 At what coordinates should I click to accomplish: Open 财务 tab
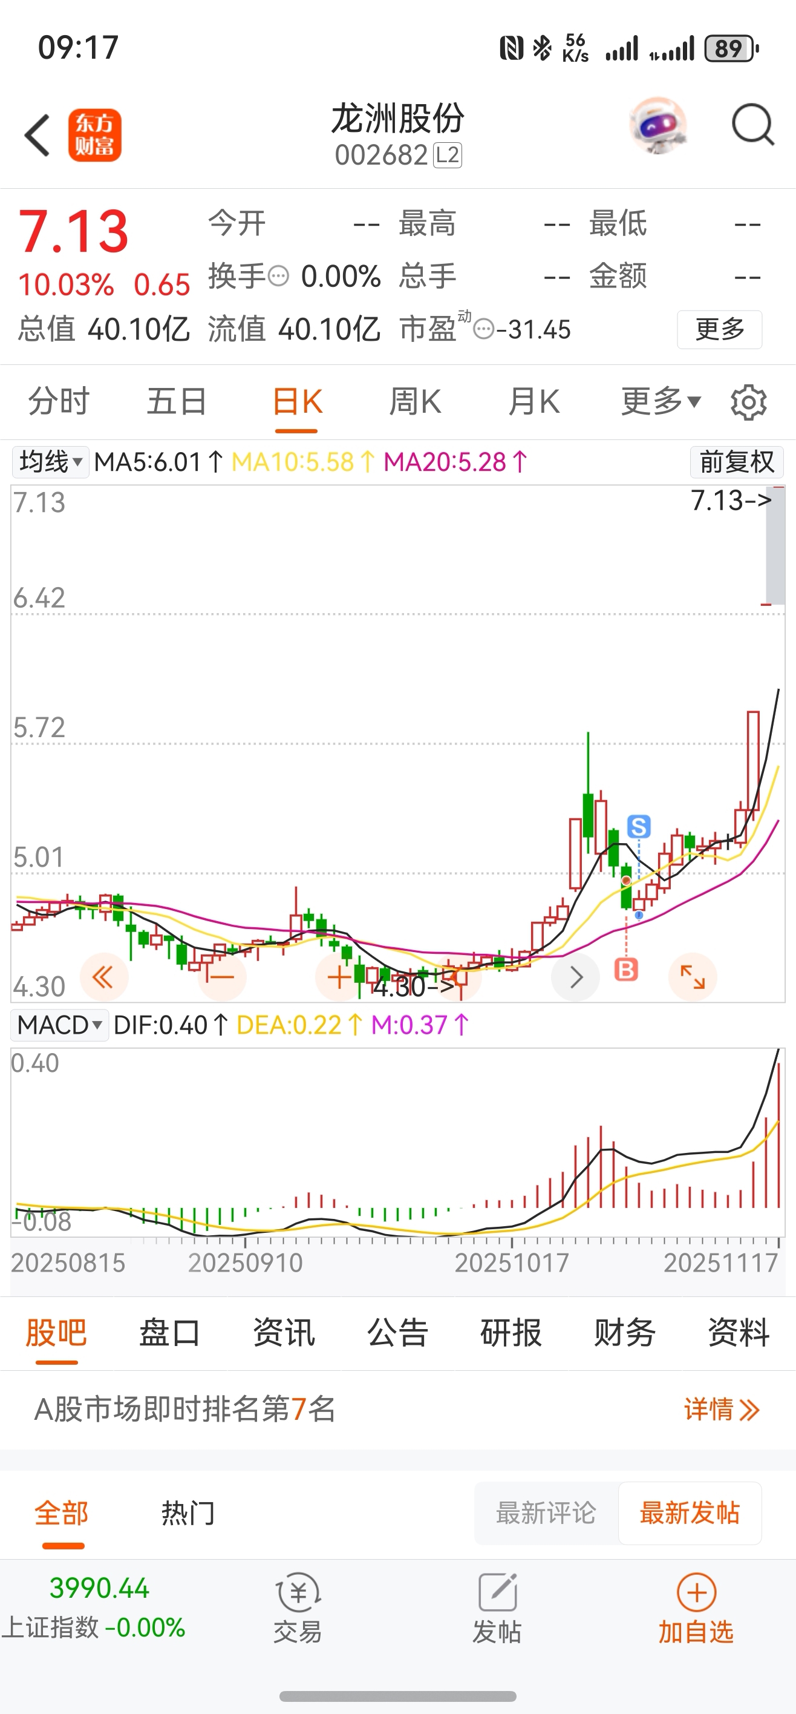point(625,1333)
